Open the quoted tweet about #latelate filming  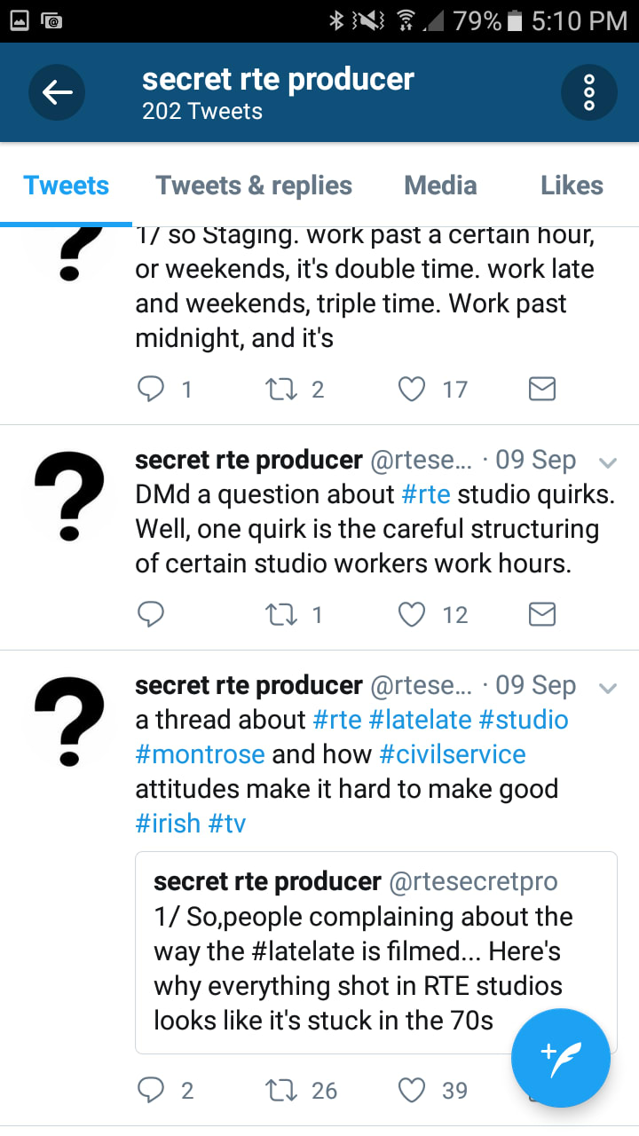tap(375, 952)
